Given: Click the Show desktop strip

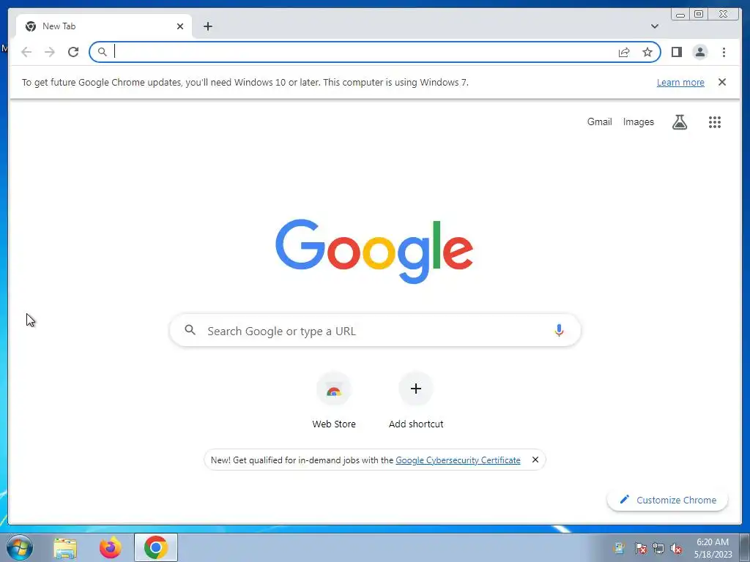Looking at the screenshot, I should click(745, 547).
